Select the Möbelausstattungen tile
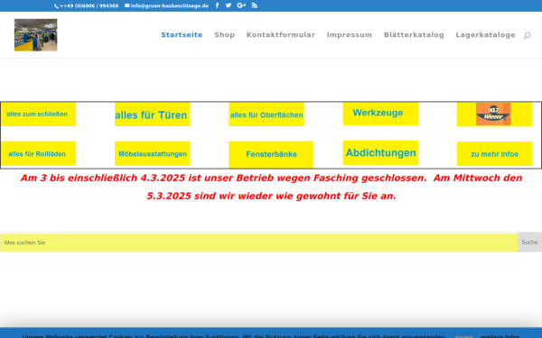 click(152, 153)
